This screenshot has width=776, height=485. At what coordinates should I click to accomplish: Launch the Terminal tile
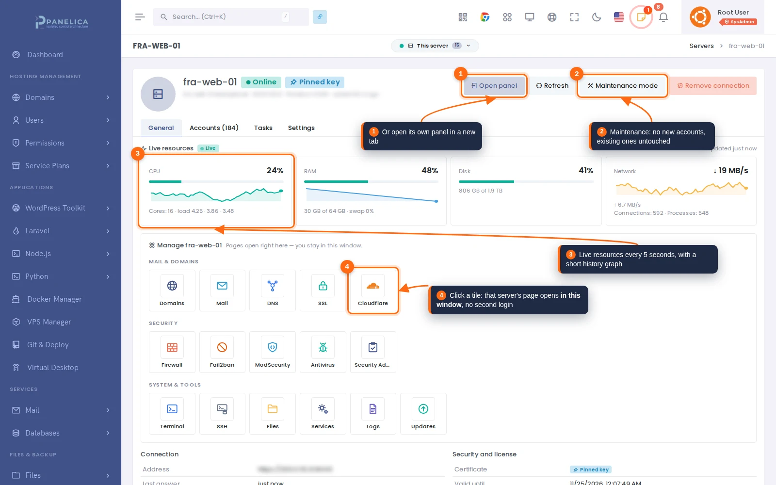click(x=172, y=414)
